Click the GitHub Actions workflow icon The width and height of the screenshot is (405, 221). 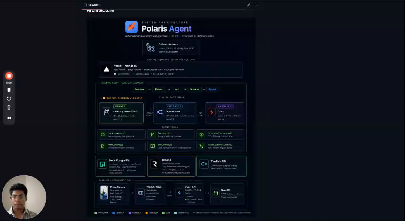coord(150,48)
